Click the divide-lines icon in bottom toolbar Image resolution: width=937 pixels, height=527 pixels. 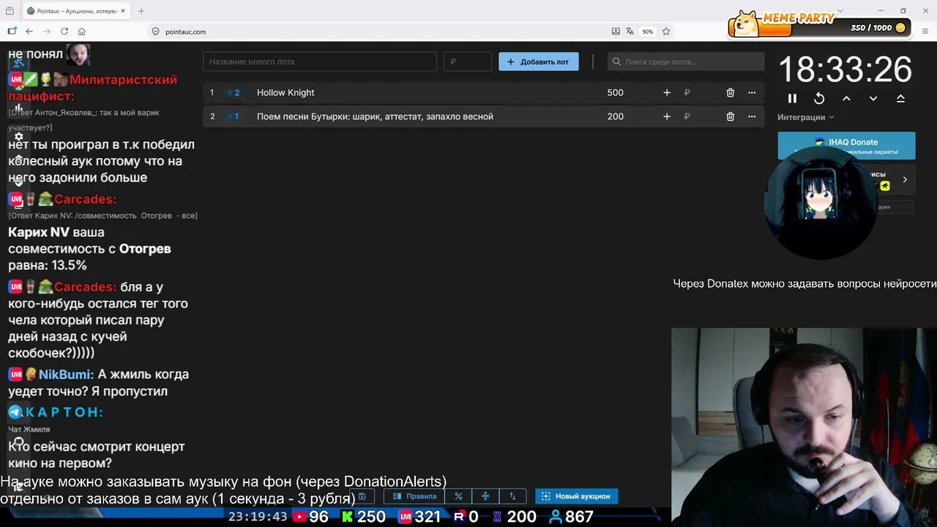pyautogui.click(x=485, y=496)
